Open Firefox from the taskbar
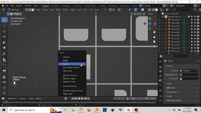This screenshot has height=113, width=201. [x=89, y=110]
